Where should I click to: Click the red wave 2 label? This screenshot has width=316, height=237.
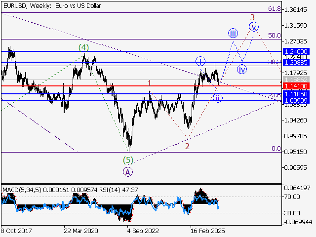point(187,146)
